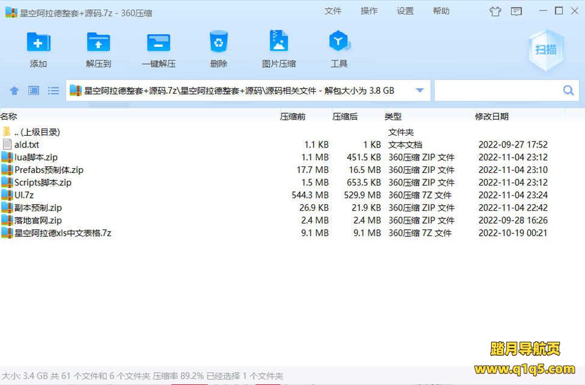Go up one directory with the arrow icon
The height and width of the screenshot is (385, 585).
[x=14, y=91]
